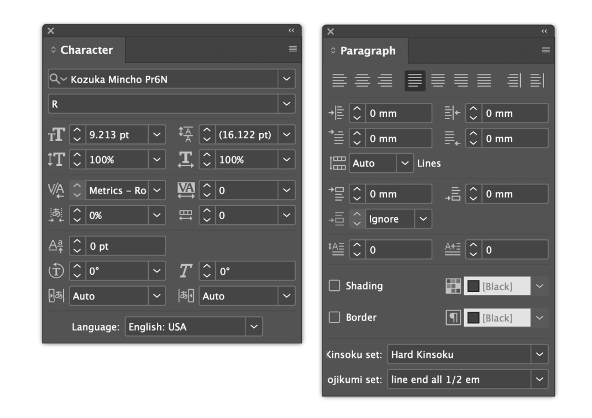592x418 pixels.
Task: Click the Justify all lines icon
Action: point(484,81)
